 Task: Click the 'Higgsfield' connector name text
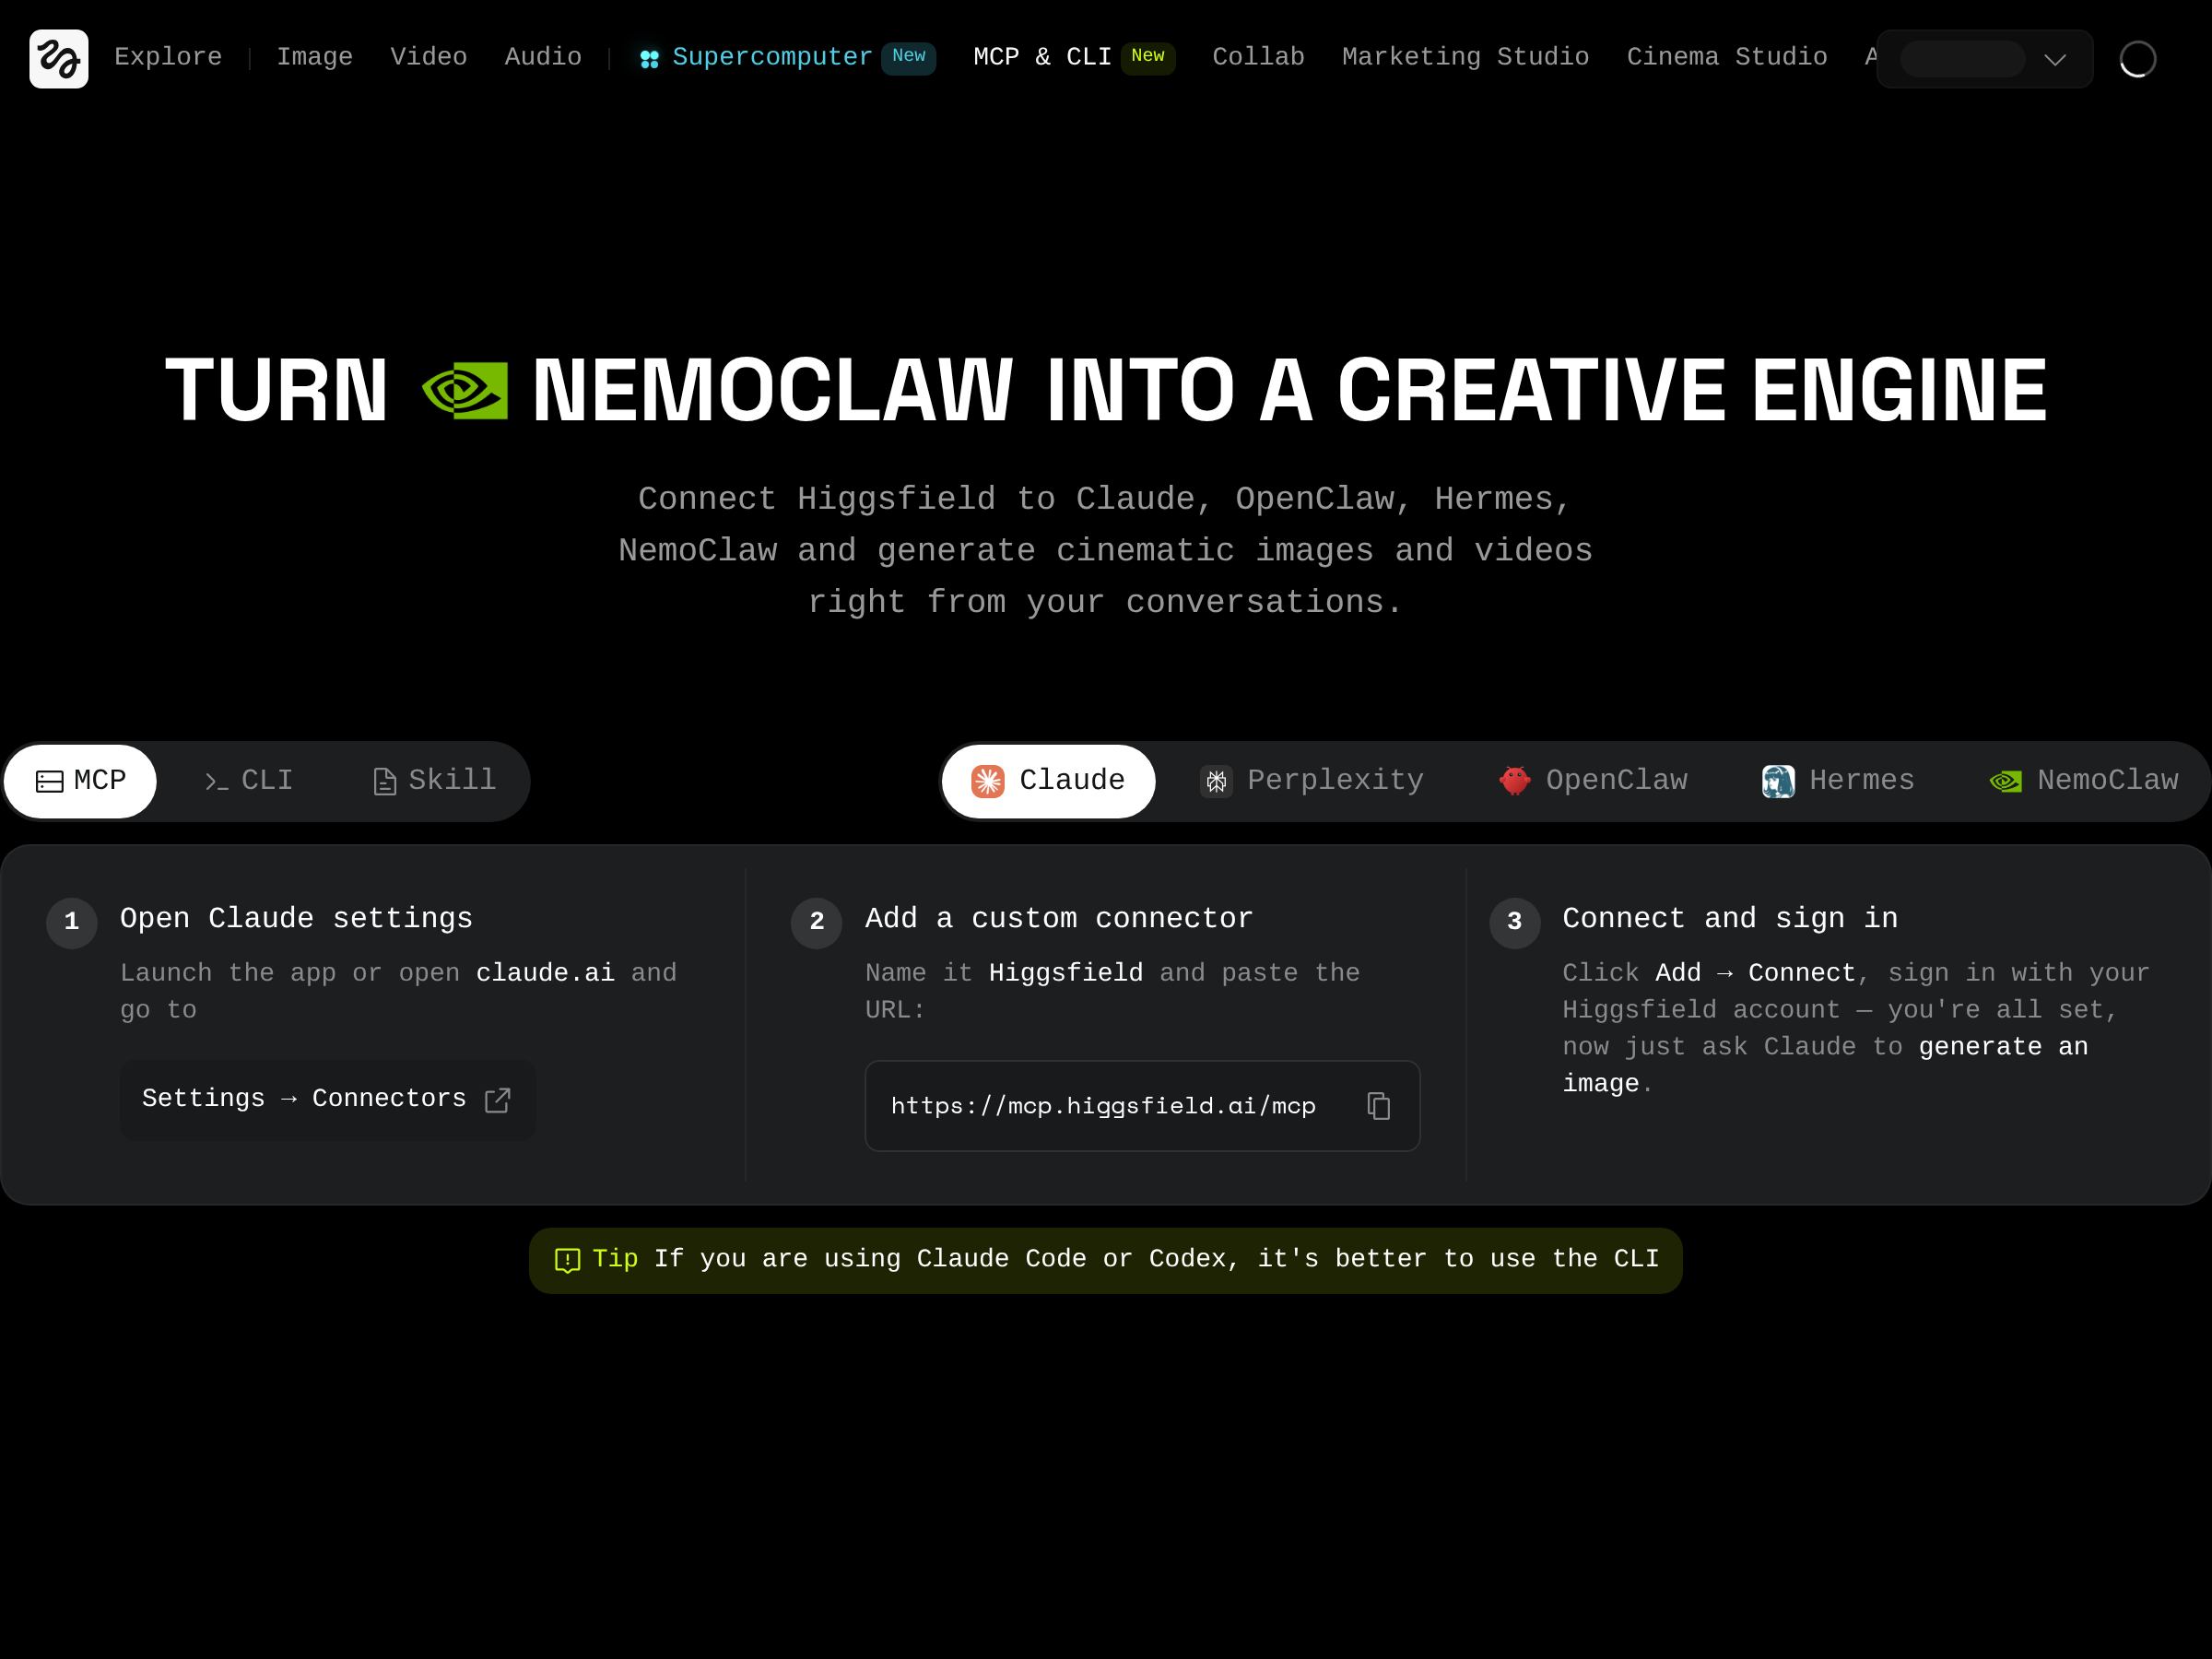(1066, 973)
